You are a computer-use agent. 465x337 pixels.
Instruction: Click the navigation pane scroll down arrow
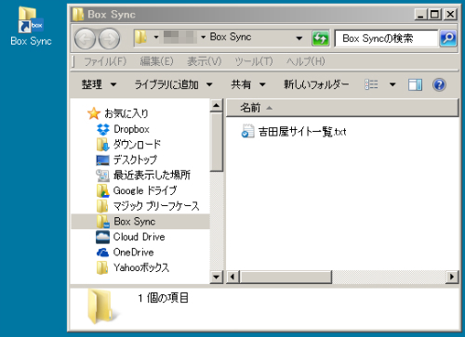[x=216, y=277]
